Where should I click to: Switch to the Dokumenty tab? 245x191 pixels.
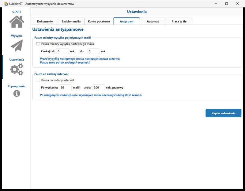click(45, 21)
